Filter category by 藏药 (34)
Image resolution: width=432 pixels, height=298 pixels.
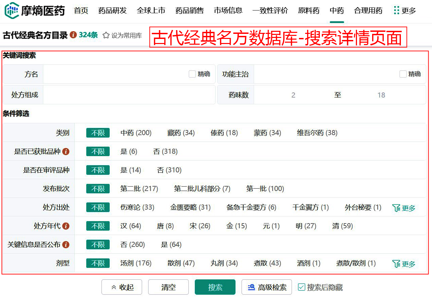181,133
